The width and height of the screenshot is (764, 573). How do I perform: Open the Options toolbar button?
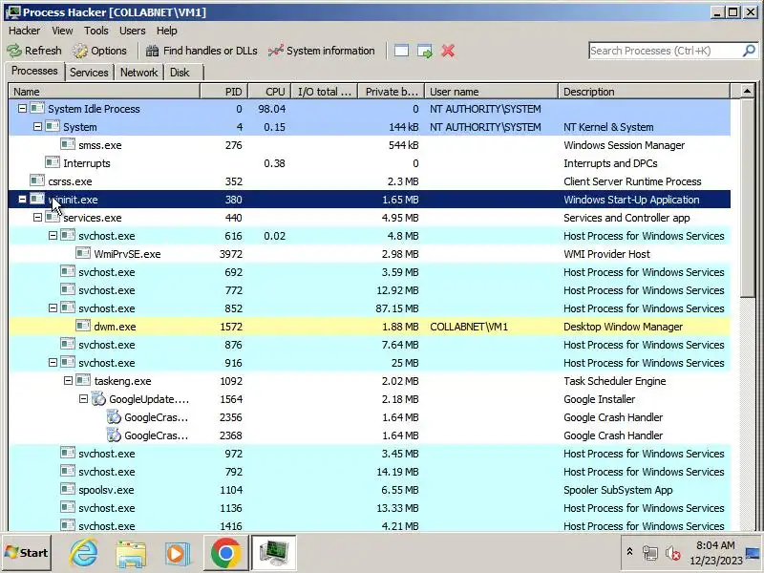point(100,51)
